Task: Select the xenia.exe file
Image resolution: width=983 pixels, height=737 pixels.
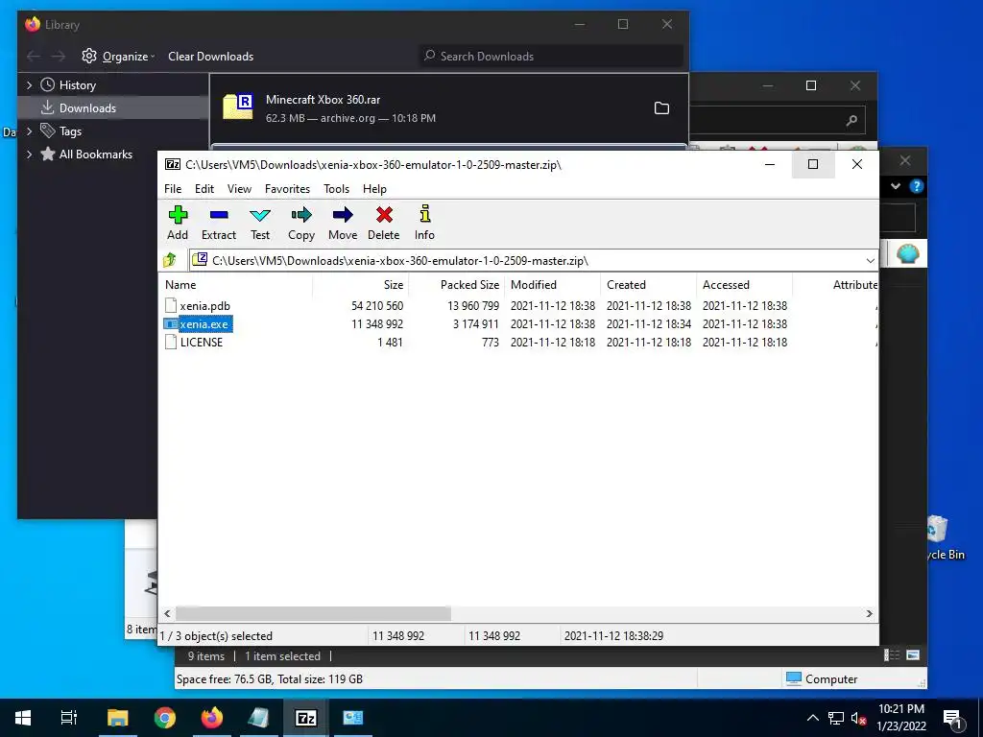Action: (204, 324)
